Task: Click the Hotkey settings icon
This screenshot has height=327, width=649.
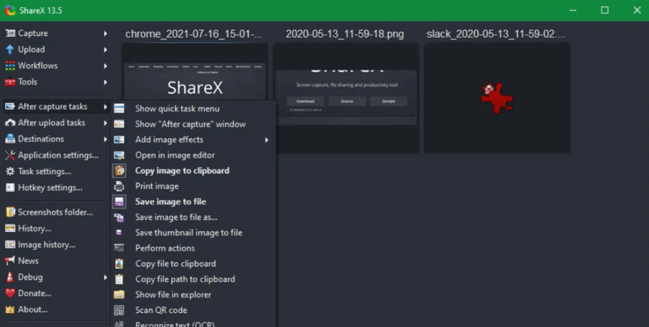Action: click(10, 187)
